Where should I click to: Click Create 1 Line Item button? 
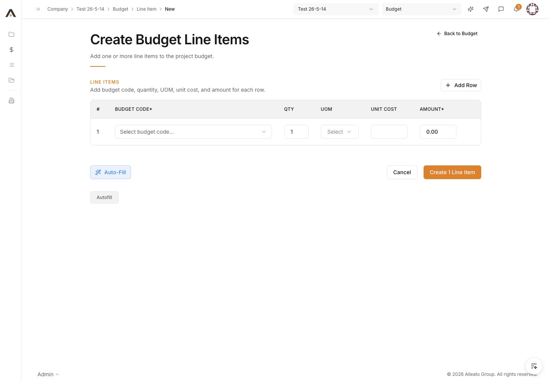pos(452,172)
